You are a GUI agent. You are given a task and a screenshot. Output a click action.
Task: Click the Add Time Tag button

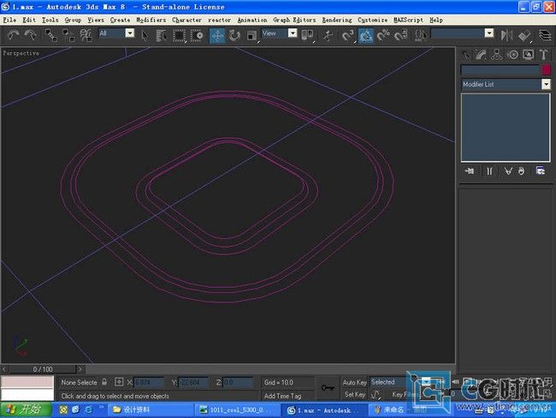tap(282, 396)
